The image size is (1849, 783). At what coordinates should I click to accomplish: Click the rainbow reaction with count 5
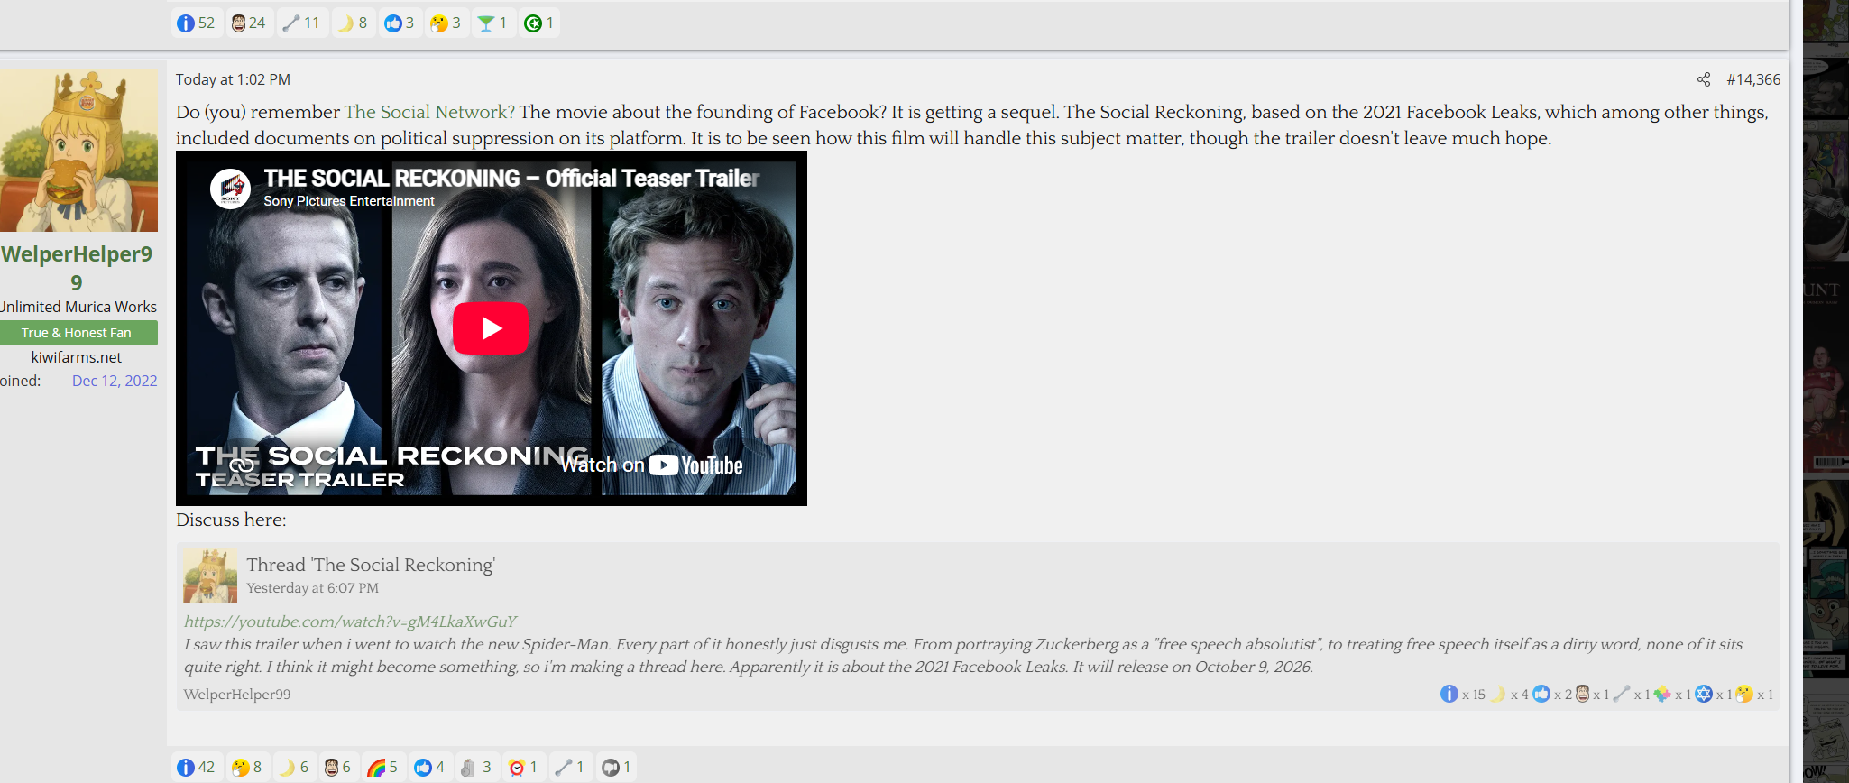(x=382, y=767)
